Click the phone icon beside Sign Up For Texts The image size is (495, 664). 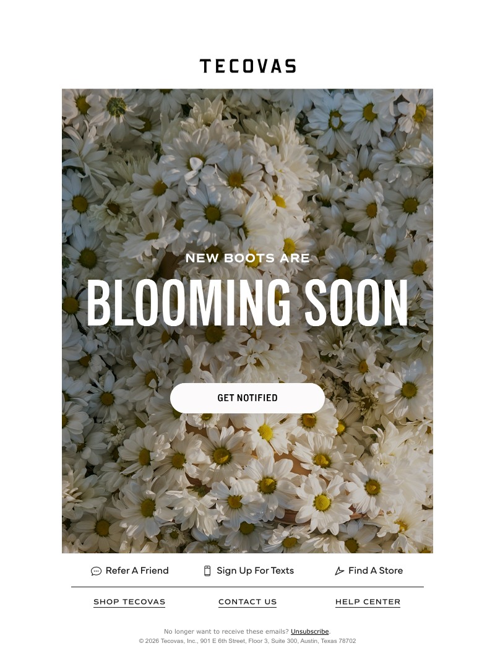(207, 571)
